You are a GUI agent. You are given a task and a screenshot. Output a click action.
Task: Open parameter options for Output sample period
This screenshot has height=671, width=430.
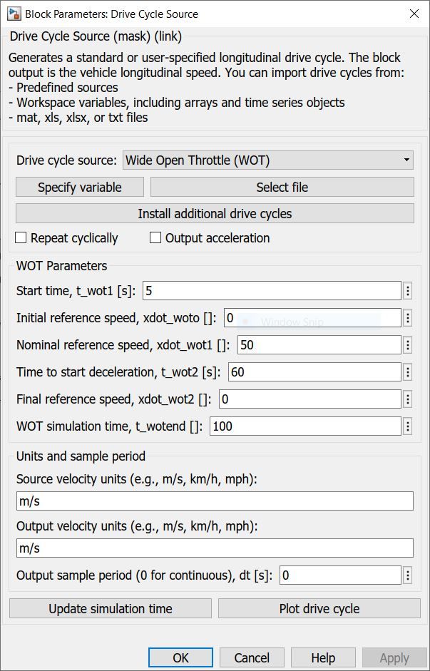408,575
